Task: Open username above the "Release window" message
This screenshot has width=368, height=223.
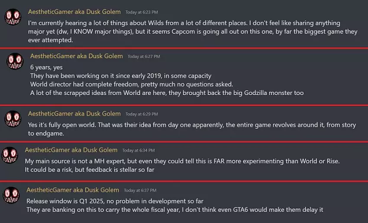Action: (73, 190)
